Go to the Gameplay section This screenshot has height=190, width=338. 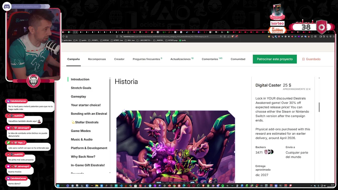(78, 97)
